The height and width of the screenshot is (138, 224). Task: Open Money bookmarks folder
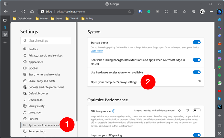41,18
